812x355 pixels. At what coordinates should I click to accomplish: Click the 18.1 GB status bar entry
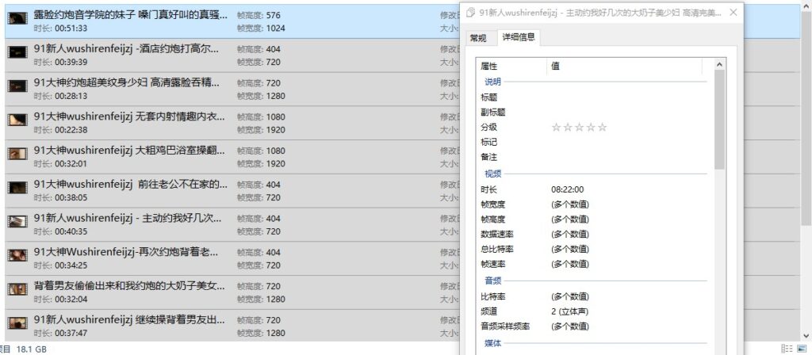[32, 349]
